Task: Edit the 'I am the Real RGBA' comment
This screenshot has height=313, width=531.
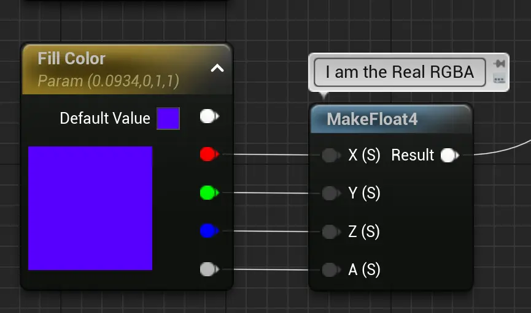Action: [400, 72]
